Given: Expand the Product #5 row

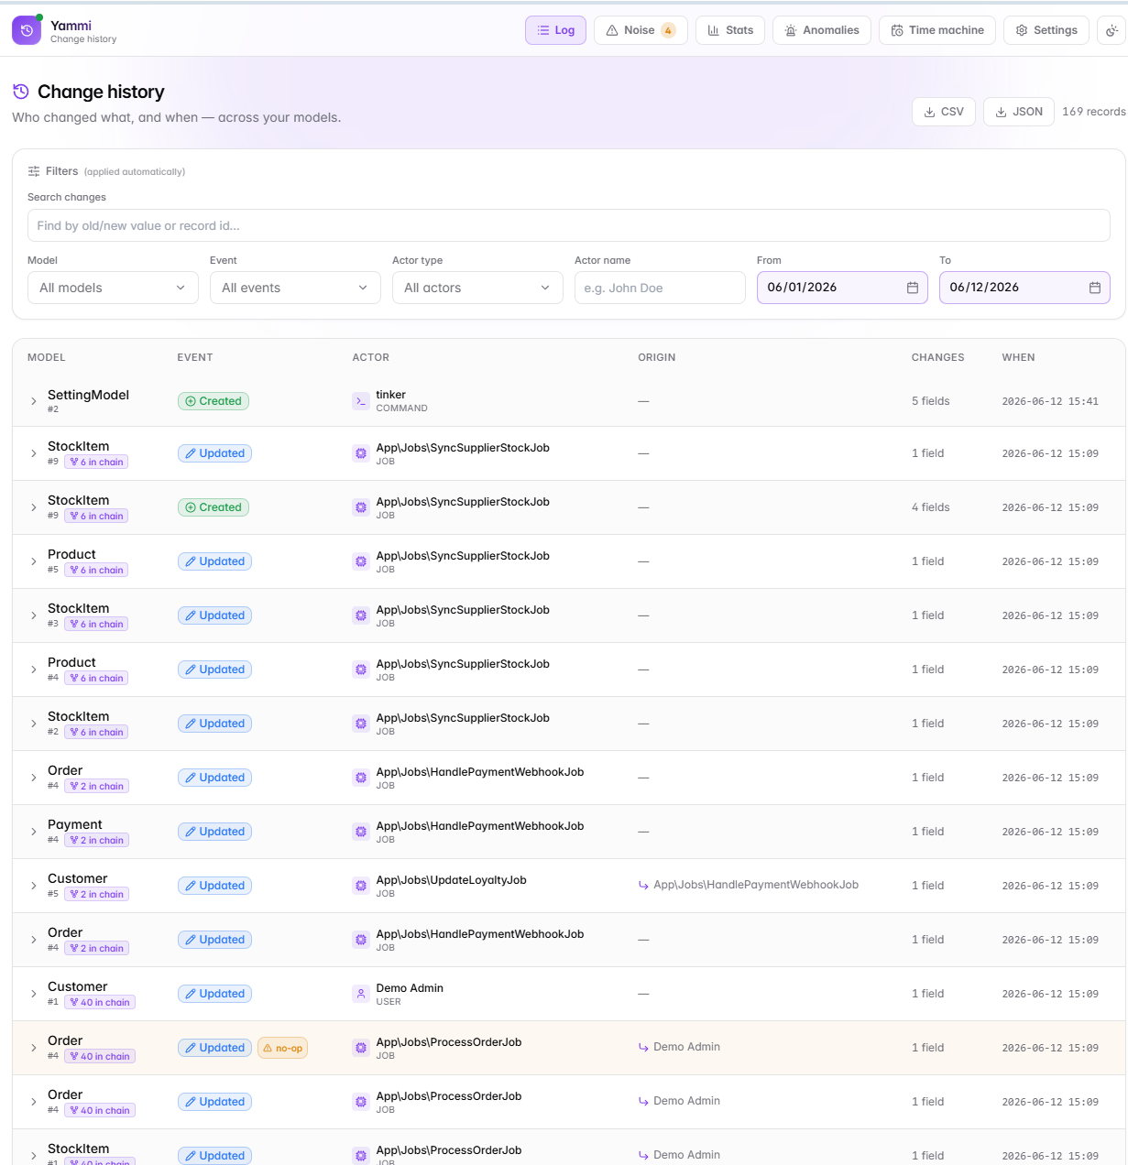Looking at the screenshot, I should [x=34, y=561].
